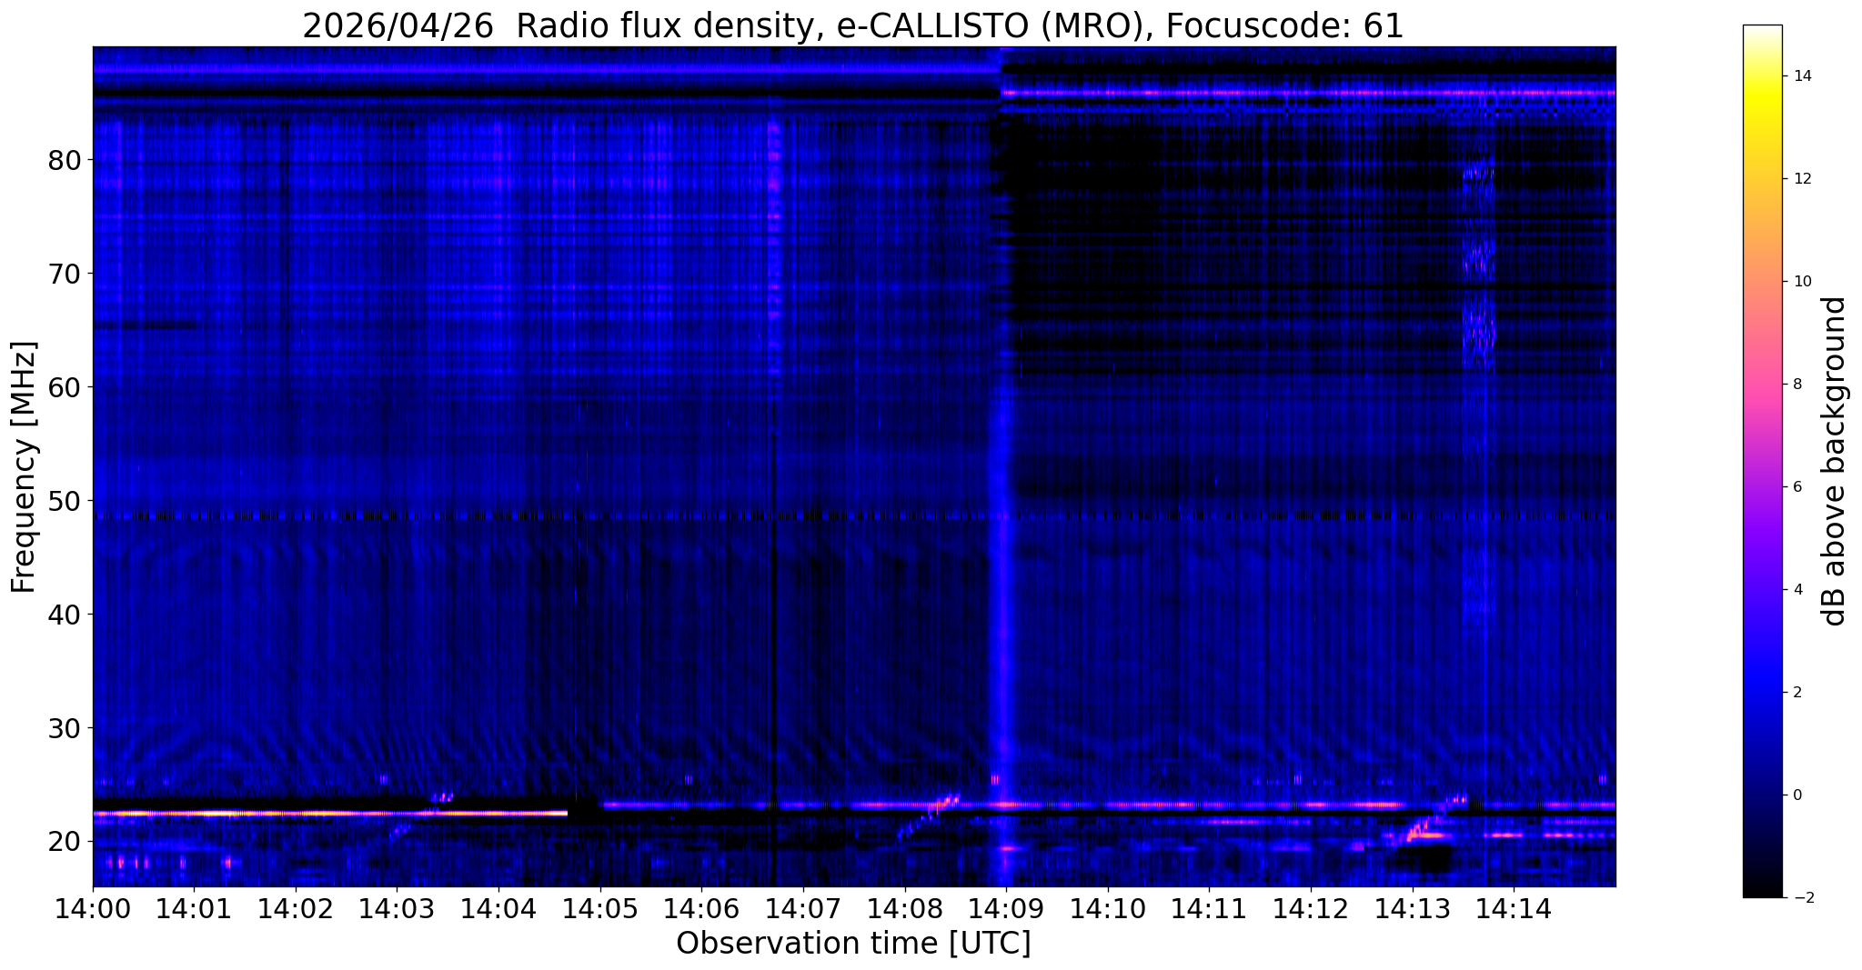The image size is (1862, 970).
Task: Select the 14:12 time tick label
Action: click(1311, 909)
